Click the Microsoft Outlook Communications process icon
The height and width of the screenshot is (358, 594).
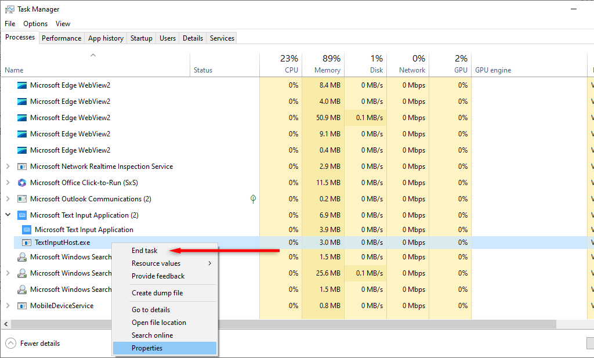pos(22,199)
